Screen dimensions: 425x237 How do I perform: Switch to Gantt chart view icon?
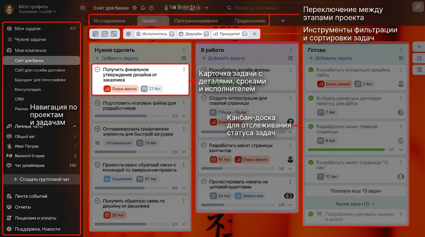tap(114, 34)
